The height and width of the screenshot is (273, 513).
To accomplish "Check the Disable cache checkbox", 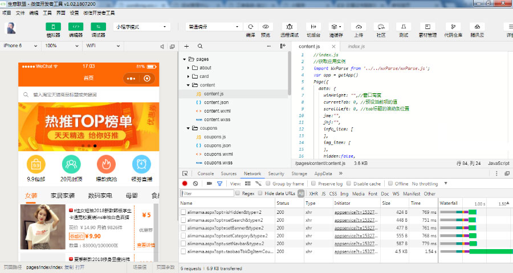I will (x=349, y=184).
